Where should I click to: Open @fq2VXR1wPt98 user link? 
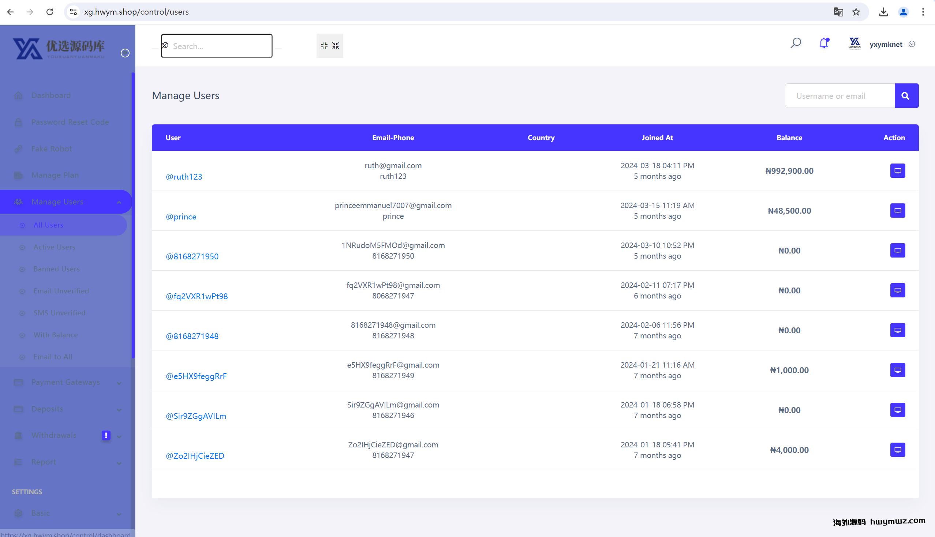197,296
